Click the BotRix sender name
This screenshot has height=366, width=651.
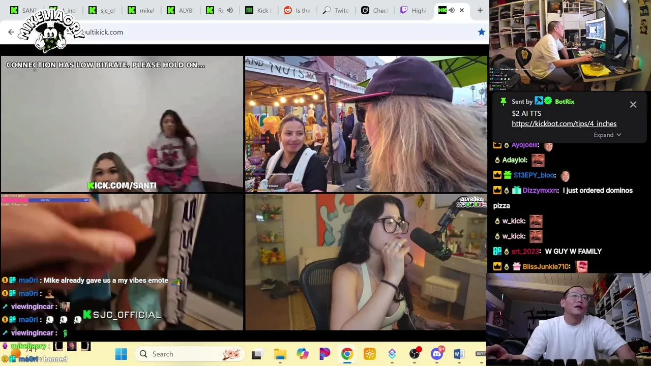click(x=565, y=101)
